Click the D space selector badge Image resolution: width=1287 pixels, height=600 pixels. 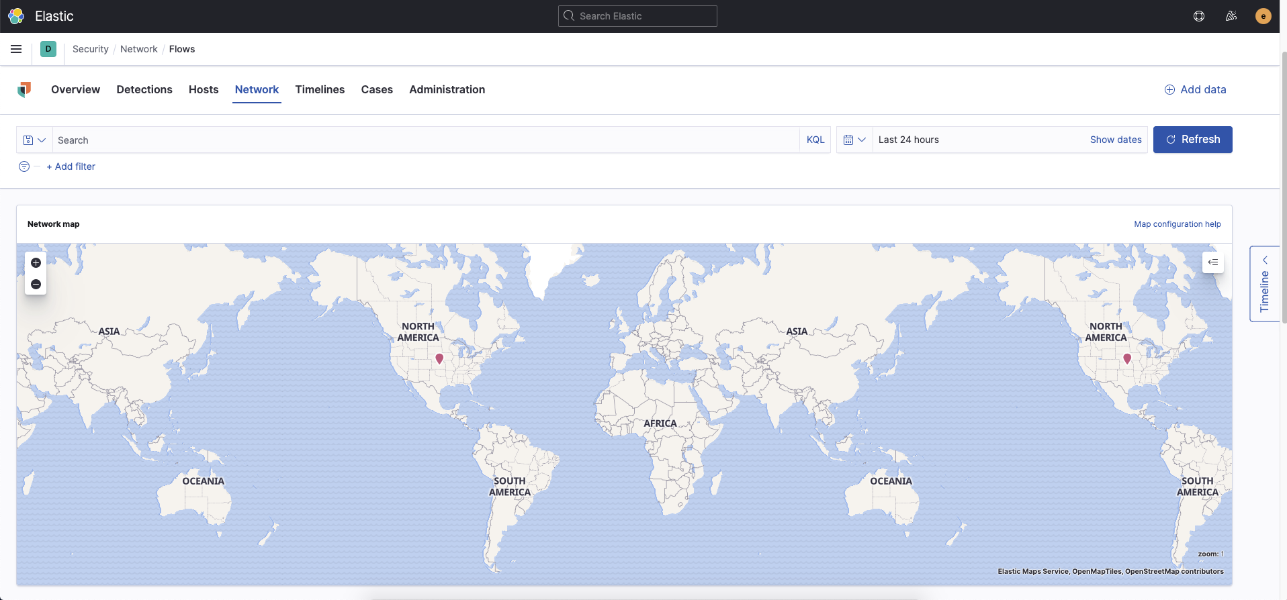click(x=48, y=49)
